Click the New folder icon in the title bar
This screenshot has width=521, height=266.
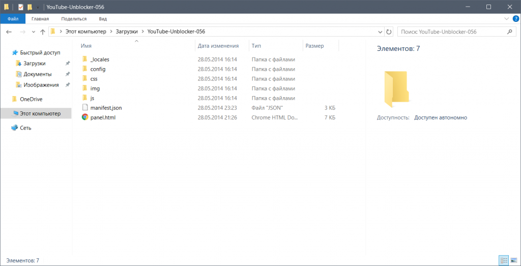coord(30,7)
